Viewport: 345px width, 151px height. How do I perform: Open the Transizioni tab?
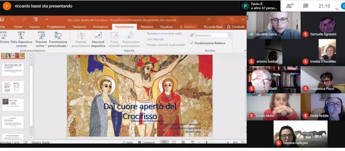point(79,27)
